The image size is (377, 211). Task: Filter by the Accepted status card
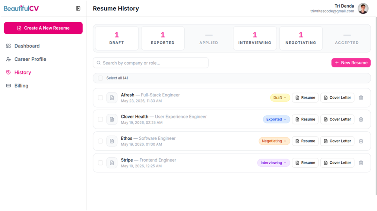point(347,38)
